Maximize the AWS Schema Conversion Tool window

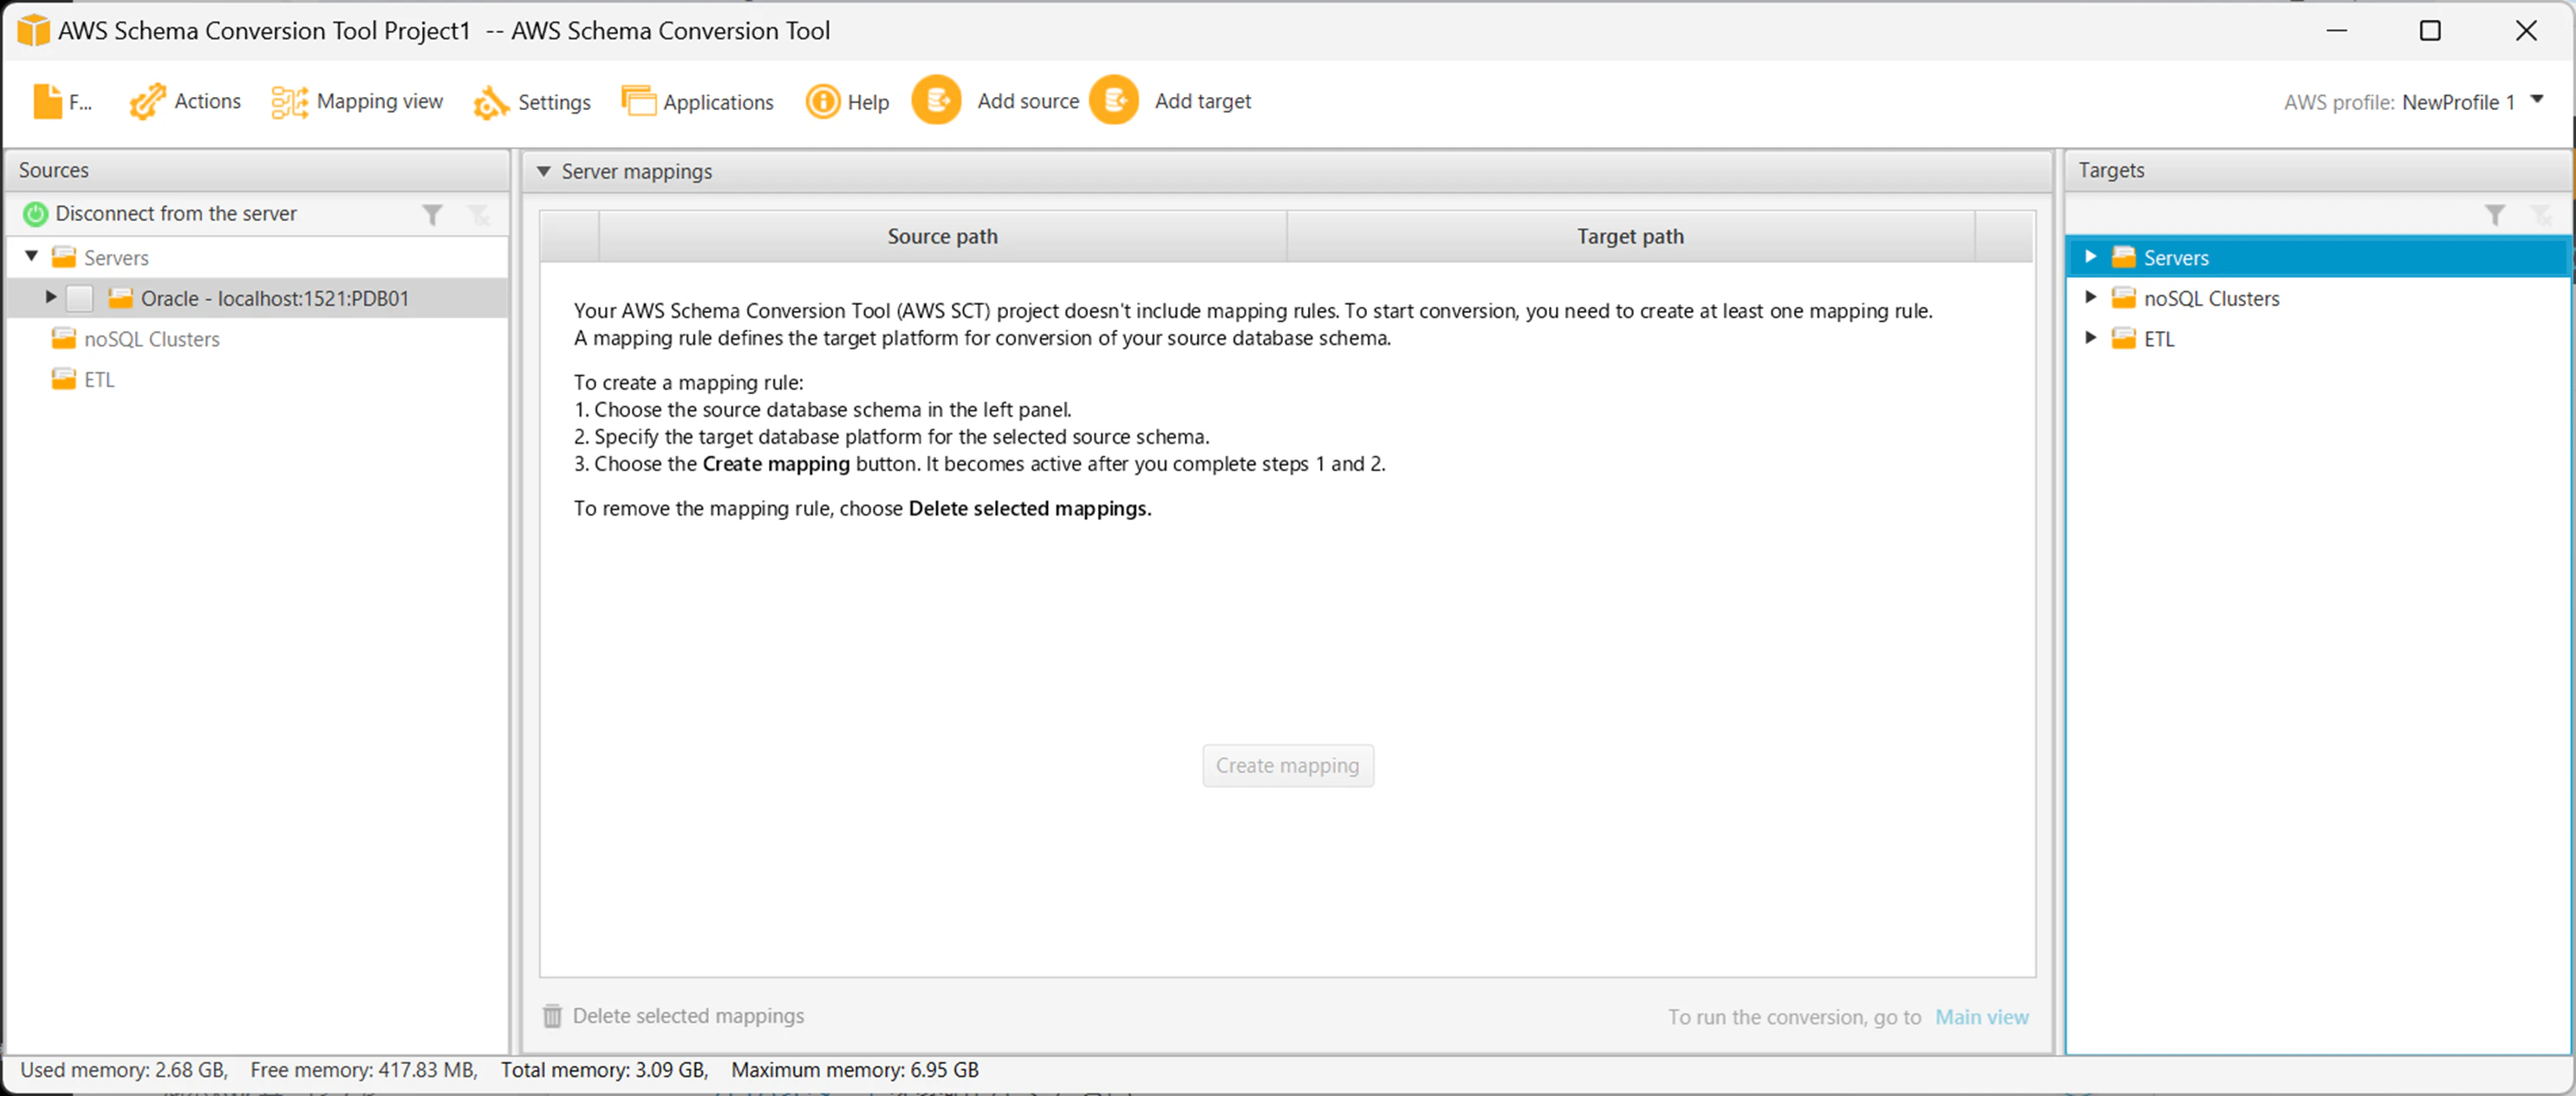pyautogui.click(x=2430, y=31)
